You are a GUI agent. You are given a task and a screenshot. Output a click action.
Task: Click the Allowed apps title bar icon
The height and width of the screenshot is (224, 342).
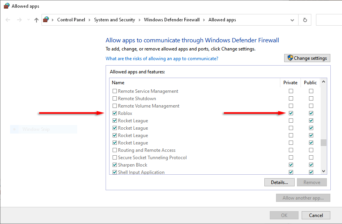click(x=7, y=6)
